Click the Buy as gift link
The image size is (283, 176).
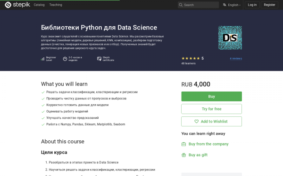tap(198, 155)
